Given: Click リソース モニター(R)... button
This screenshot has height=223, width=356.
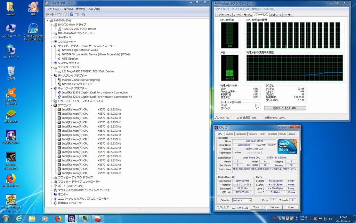Looking at the screenshot, I should (x=285, y=108).
